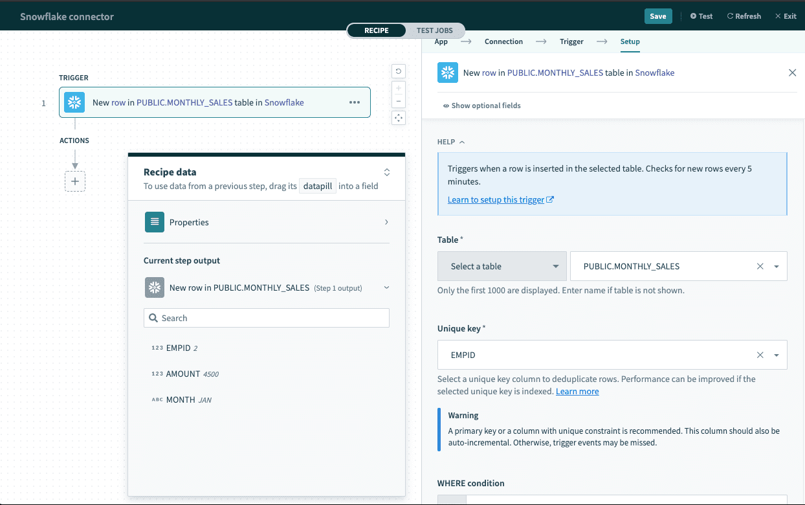Expand the Properties row in Recipe data

(x=267, y=222)
